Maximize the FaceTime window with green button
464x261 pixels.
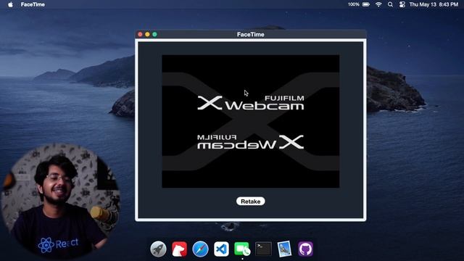(x=154, y=34)
